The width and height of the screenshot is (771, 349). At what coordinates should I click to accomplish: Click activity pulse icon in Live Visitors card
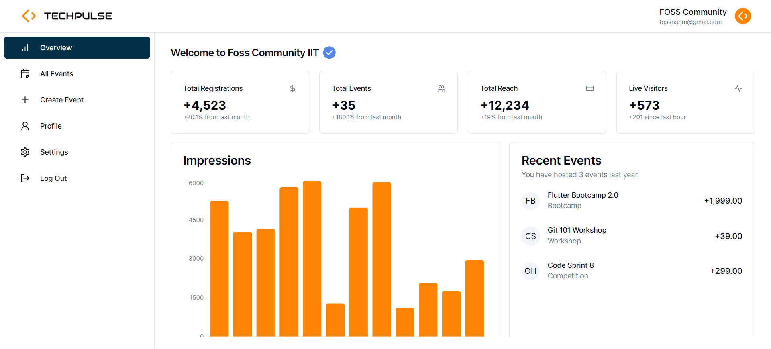point(738,88)
